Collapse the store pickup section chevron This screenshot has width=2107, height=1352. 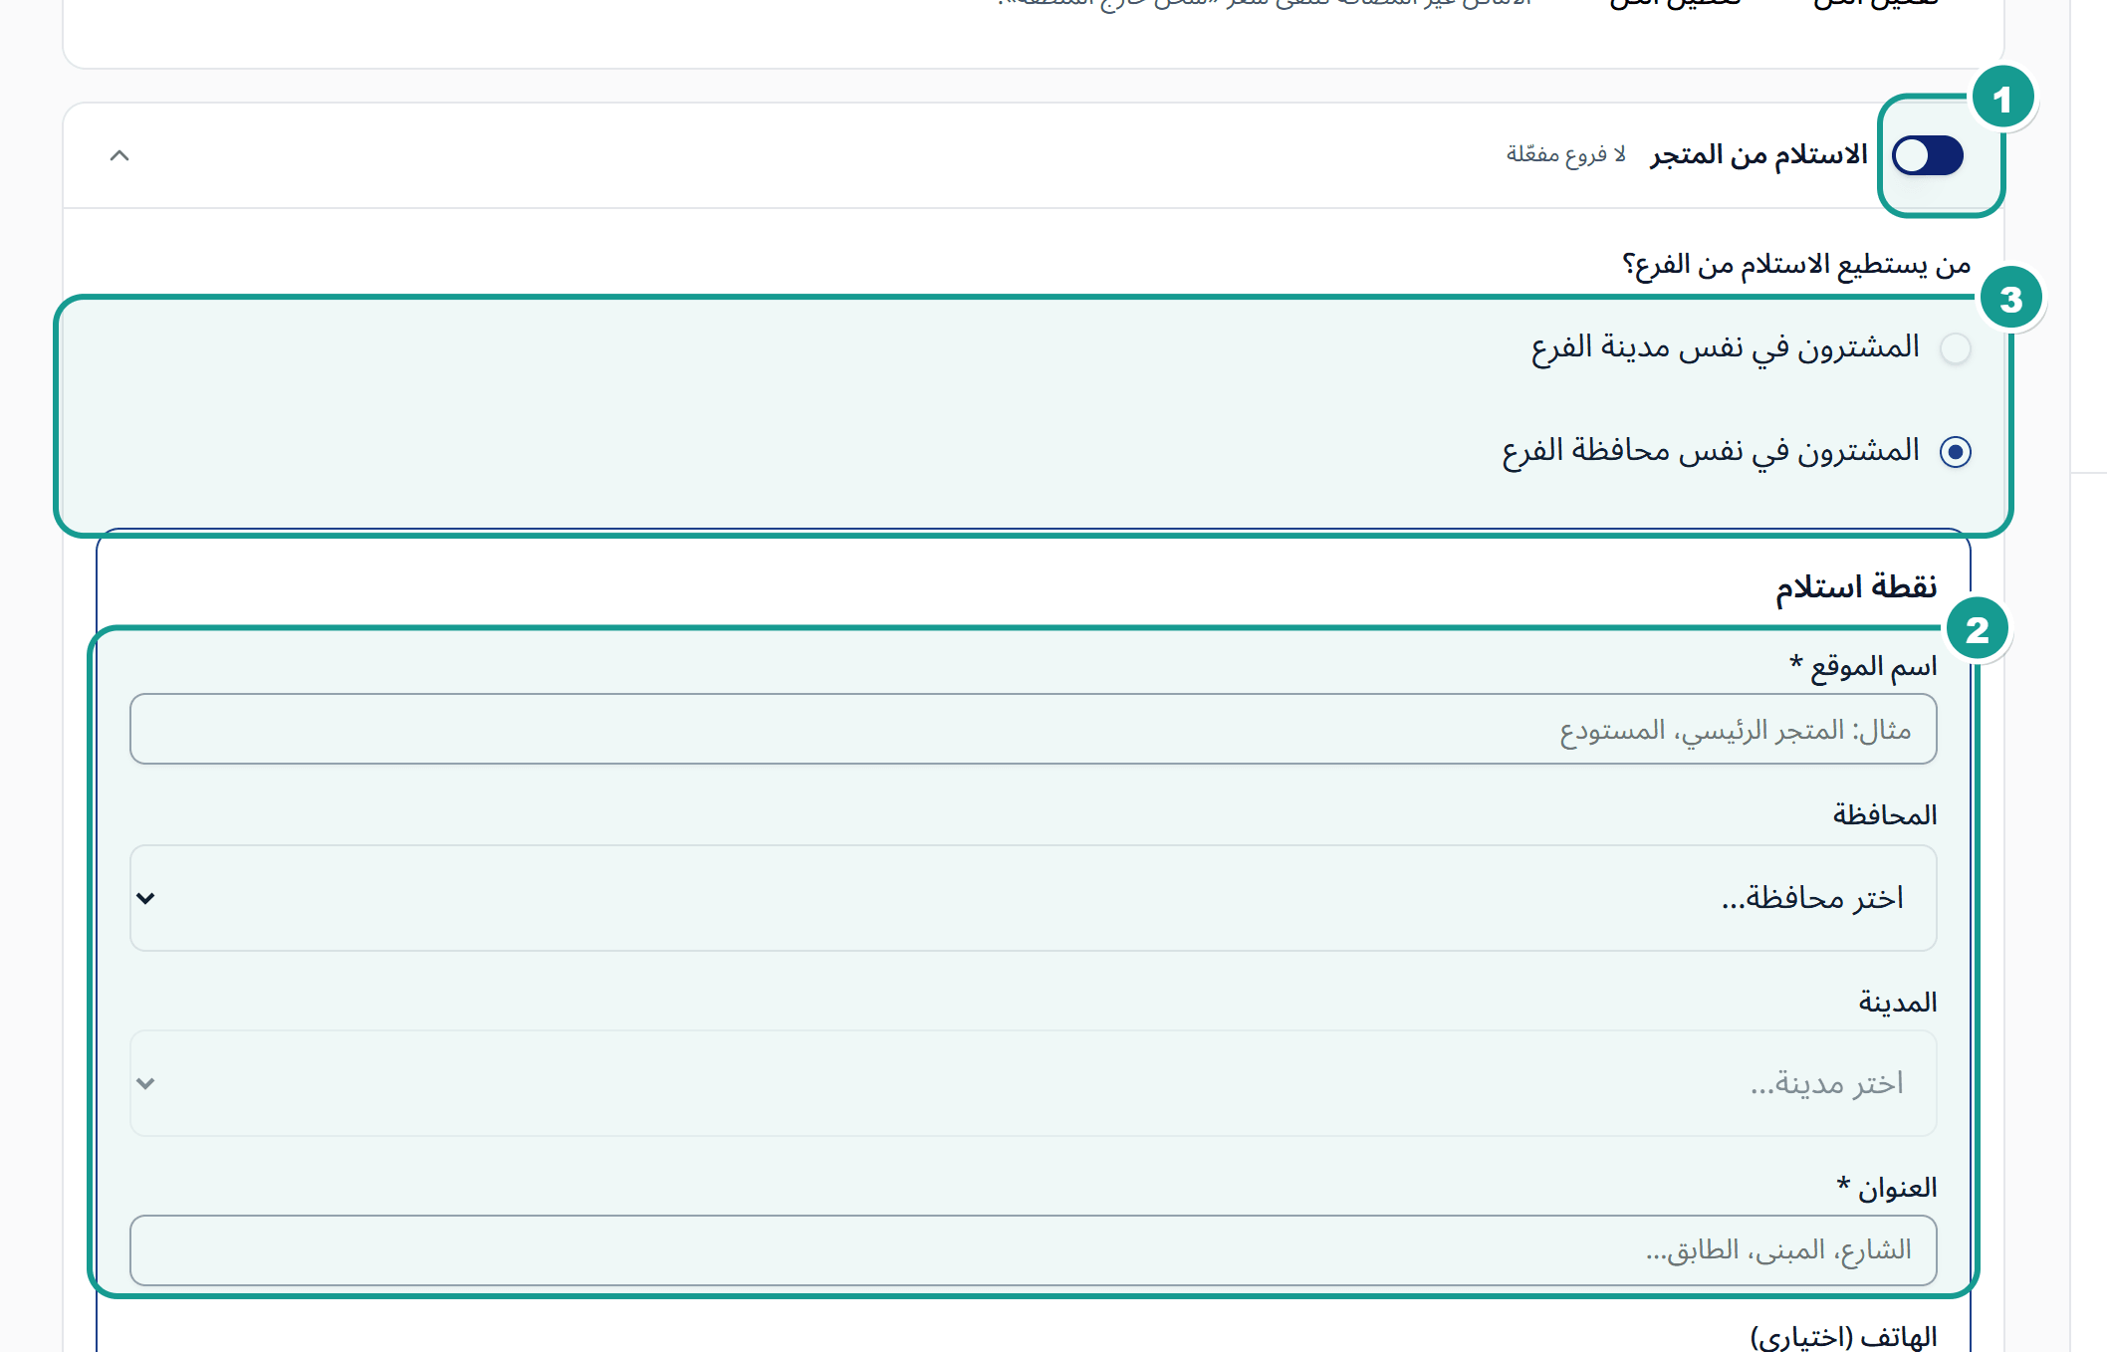click(119, 155)
